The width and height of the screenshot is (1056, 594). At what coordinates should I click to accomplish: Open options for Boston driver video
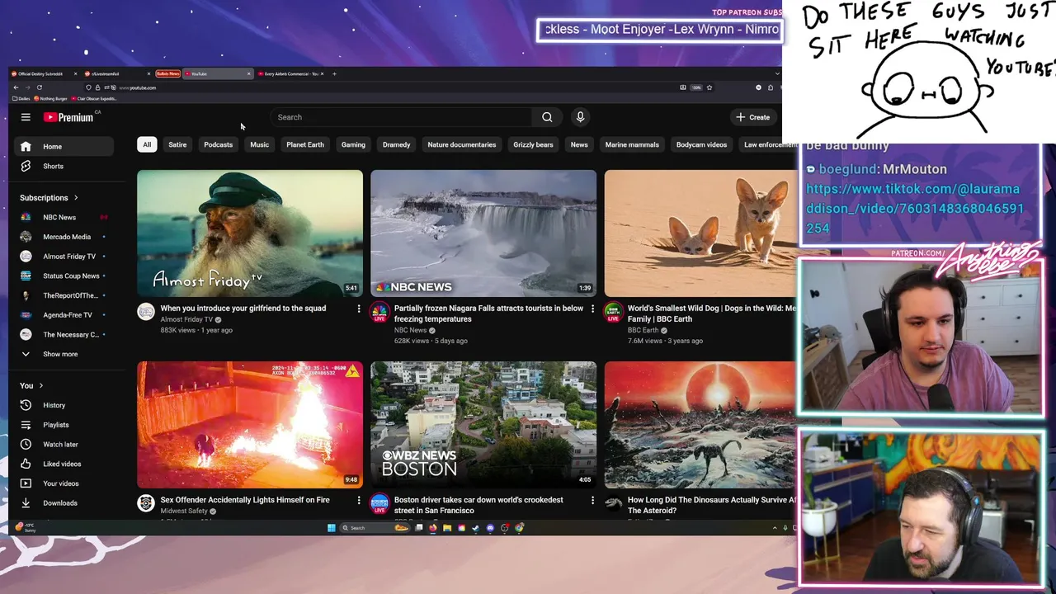[x=592, y=500]
